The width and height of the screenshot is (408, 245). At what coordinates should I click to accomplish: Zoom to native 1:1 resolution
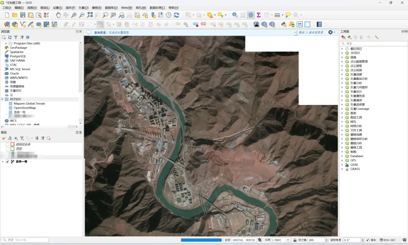[x=113, y=15]
